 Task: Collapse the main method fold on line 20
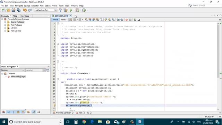coord(58,79)
